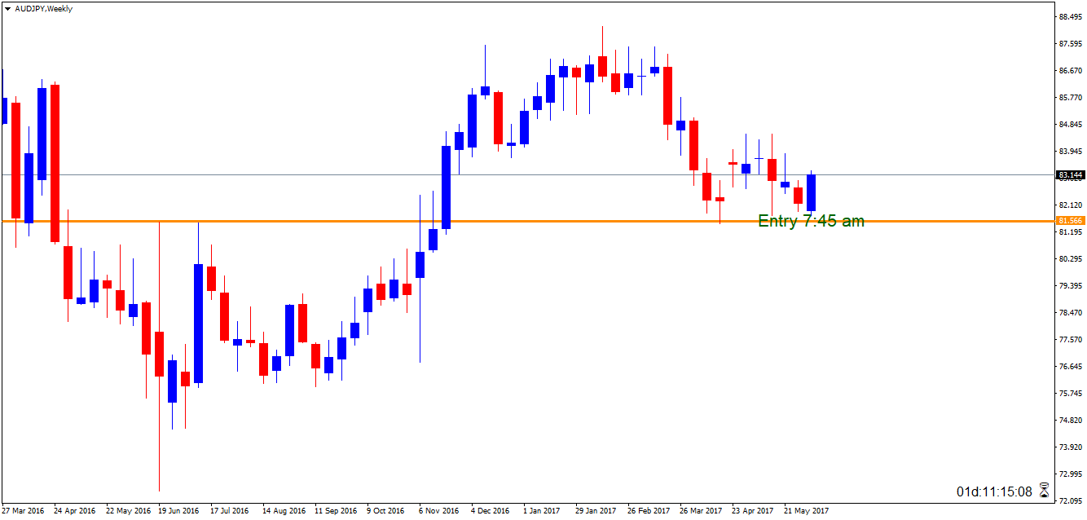Image resolution: width=1087 pixels, height=520 pixels.
Task: Click the 01d:11:15:08 countdown timer text
Action: pyautogui.click(x=994, y=491)
